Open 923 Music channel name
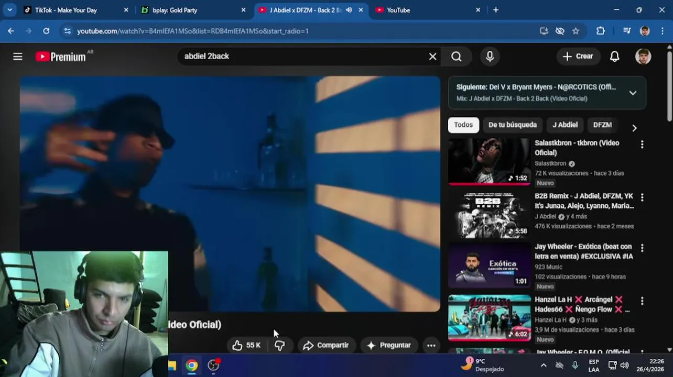The height and width of the screenshot is (377, 673). (548, 267)
